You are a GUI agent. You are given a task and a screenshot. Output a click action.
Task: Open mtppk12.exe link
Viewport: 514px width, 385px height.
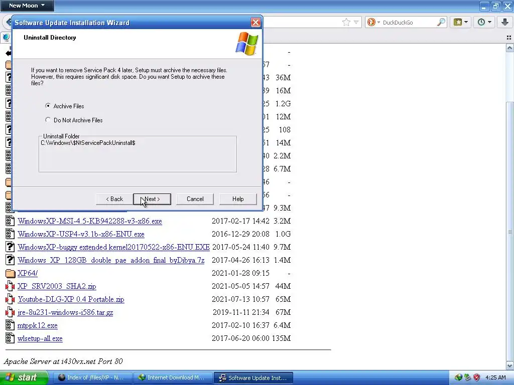pyautogui.click(x=37, y=325)
